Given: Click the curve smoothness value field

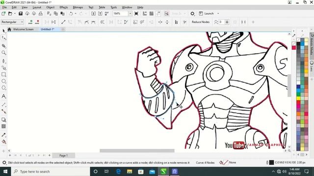Looking at the screenshot, I should (x=222, y=22).
